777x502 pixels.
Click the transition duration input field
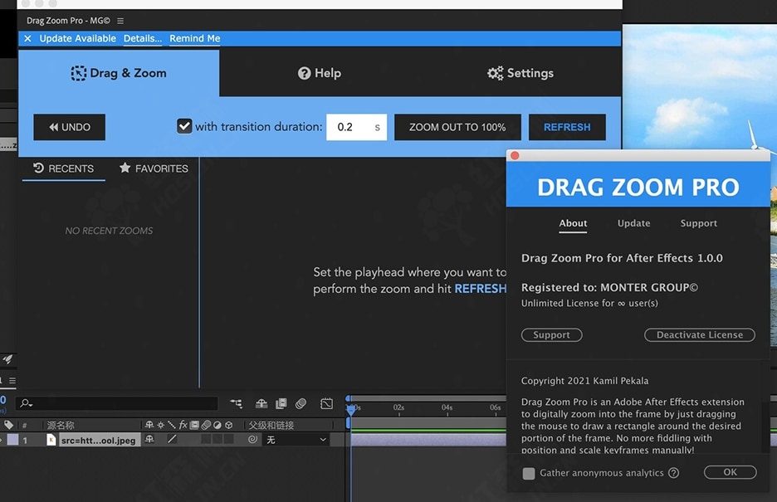tap(356, 127)
